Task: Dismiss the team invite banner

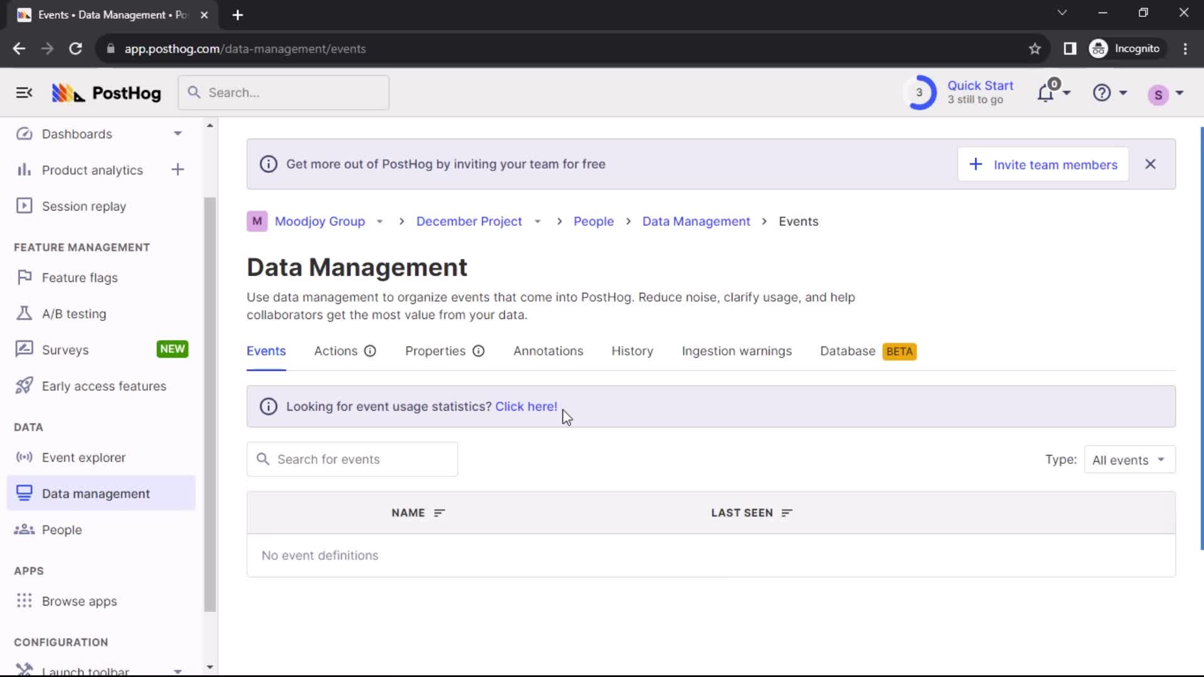Action: pos(1151,164)
